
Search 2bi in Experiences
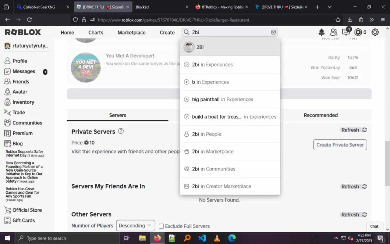click(230, 65)
